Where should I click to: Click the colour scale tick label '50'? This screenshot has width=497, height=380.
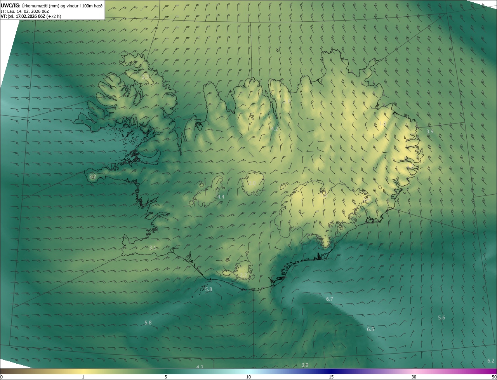[494, 377]
